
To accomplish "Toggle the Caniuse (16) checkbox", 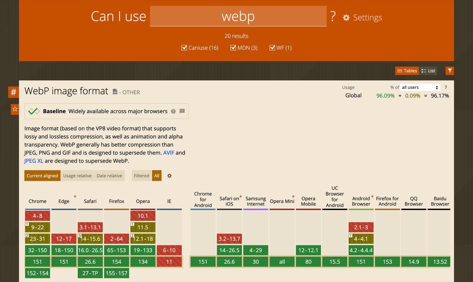I will [184, 48].
